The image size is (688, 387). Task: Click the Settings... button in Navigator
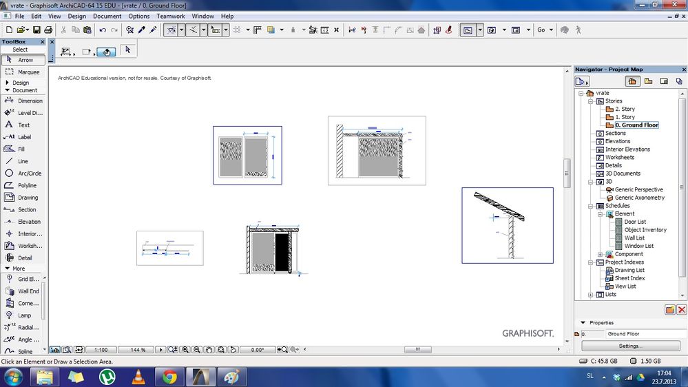click(x=631, y=346)
